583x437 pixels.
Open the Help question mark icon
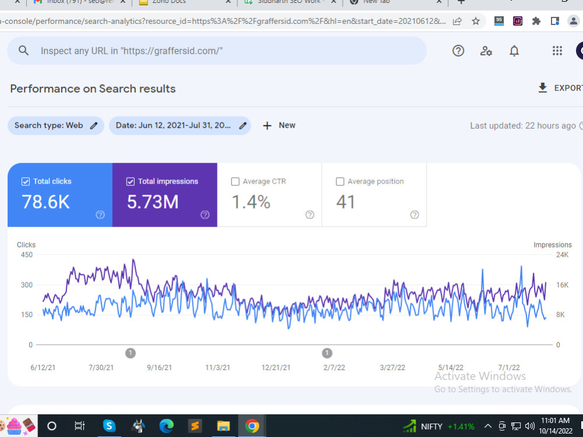[x=458, y=51]
